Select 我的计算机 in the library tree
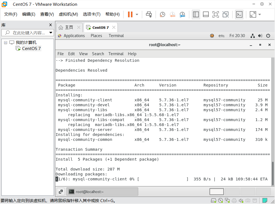275x204 pixels. pos(26,42)
